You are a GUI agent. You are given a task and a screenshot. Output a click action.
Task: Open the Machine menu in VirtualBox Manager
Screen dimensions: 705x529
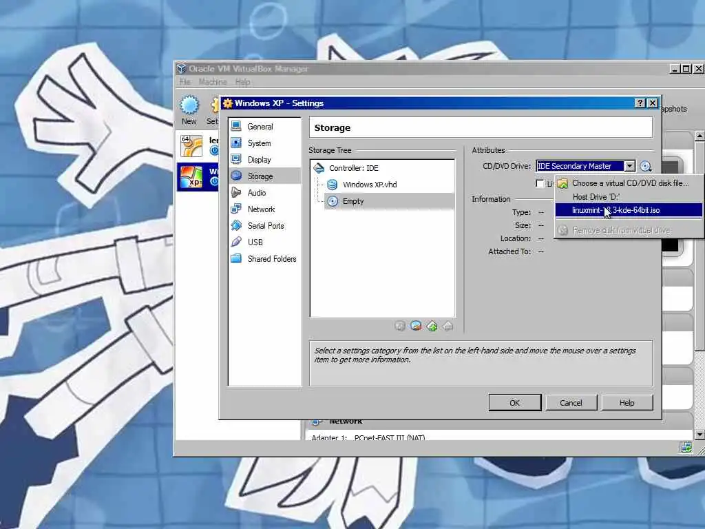click(x=213, y=82)
